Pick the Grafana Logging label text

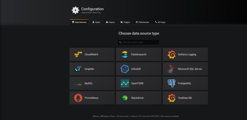pyautogui.click(x=187, y=54)
